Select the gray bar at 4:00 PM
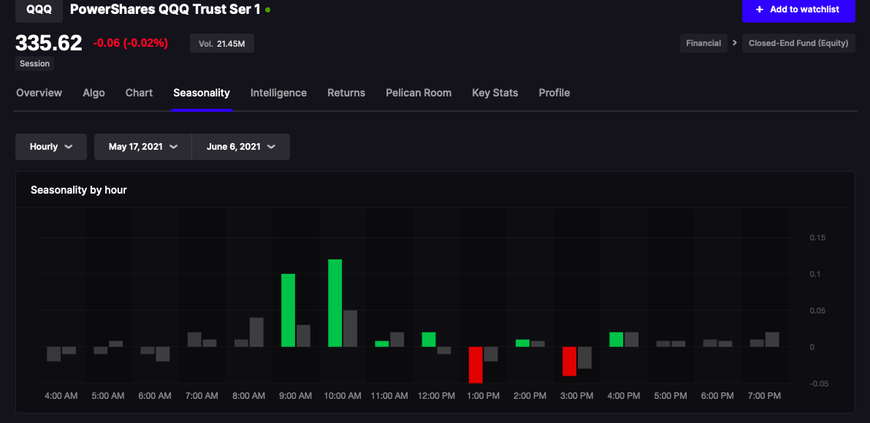The width and height of the screenshot is (870, 423). point(631,340)
